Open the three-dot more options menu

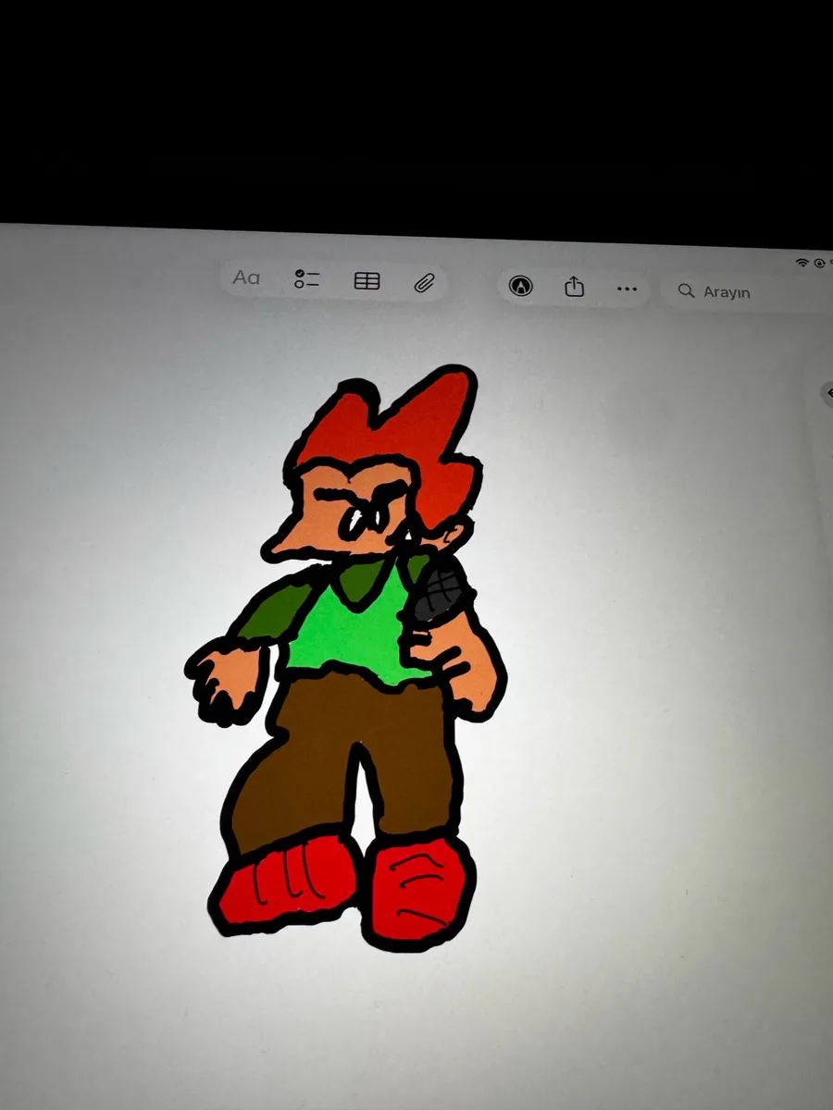[627, 289]
